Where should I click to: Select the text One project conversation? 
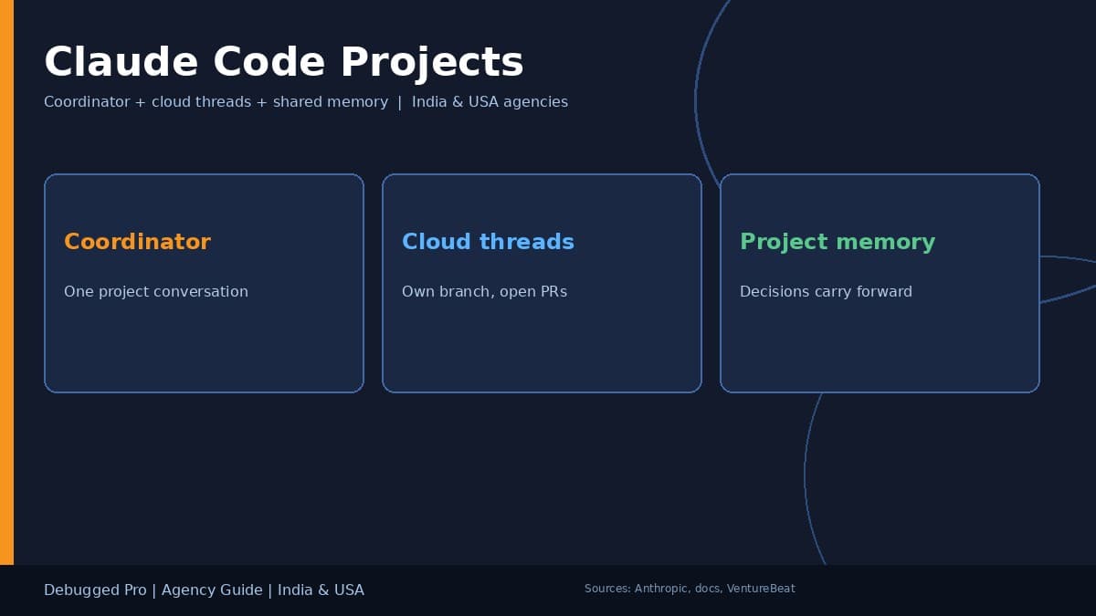tap(156, 292)
